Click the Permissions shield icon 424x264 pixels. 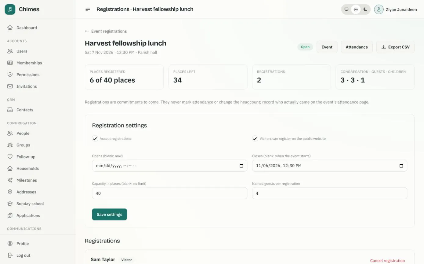pyautogui.click(x=10, y=75)
